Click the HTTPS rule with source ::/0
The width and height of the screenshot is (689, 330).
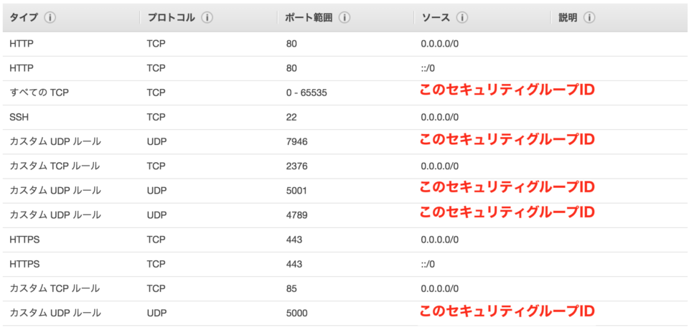[344, 264]
